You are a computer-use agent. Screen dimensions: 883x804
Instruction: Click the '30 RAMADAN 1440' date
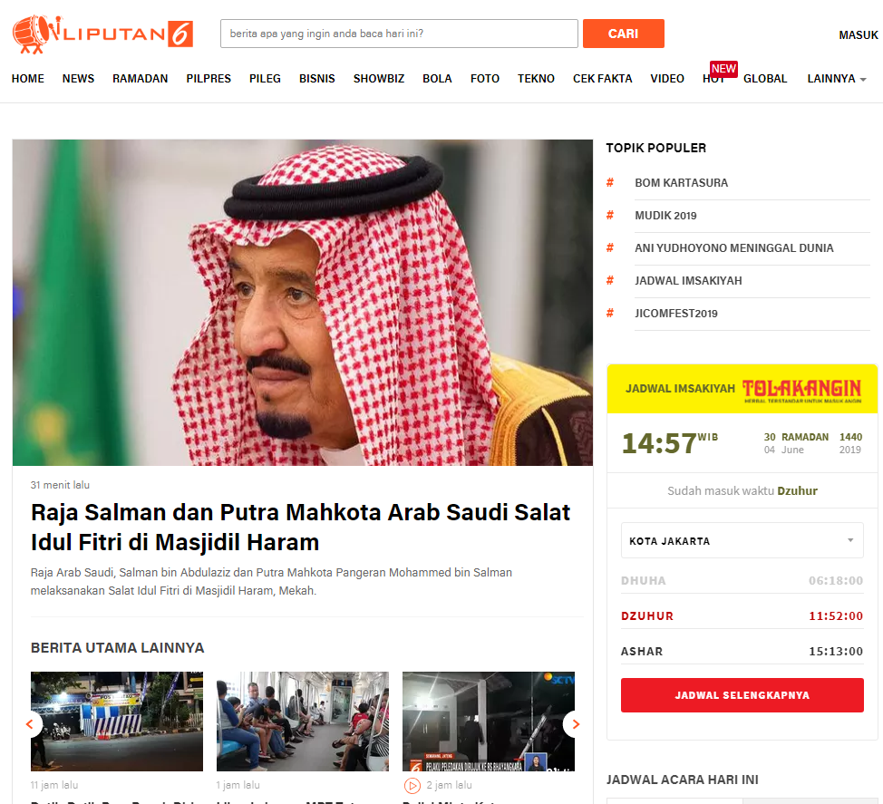click(812, 437)
